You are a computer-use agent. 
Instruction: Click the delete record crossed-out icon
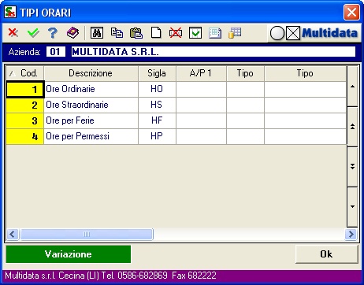coord(176,33)
